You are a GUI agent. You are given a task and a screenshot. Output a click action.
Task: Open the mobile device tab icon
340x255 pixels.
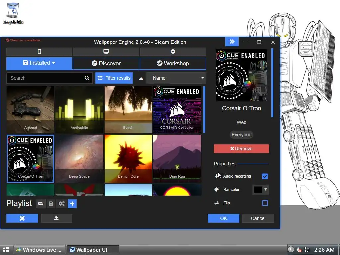(x=39, y=51)
